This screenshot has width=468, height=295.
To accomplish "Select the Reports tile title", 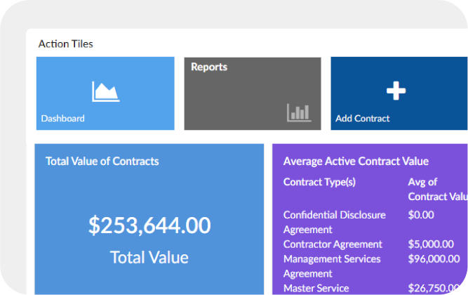I will (209, 67).
